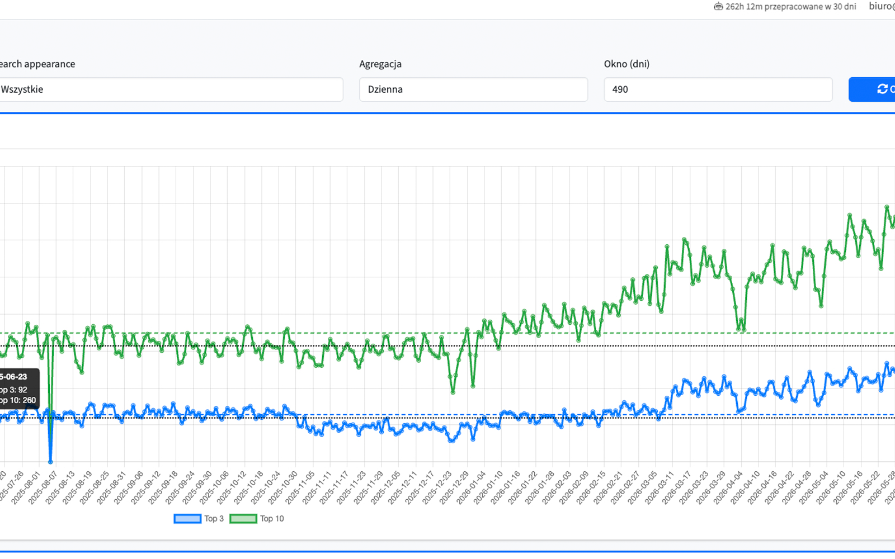The image size is (895, 559).
Task: Click the x-axis label 2026-03-17
Action: pos(676,488)
